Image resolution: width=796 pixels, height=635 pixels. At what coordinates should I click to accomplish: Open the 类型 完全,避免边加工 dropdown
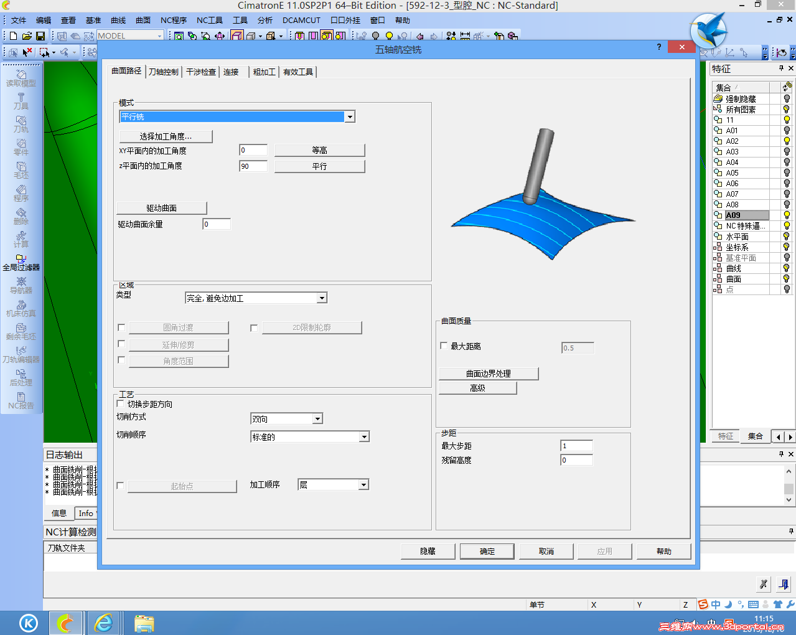coord(256,298)
